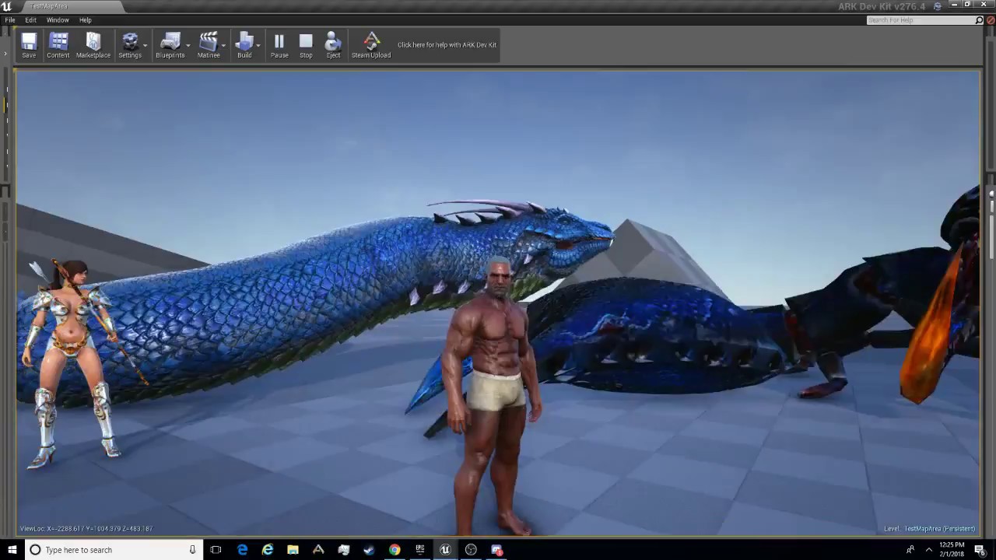This screenshot has width=996, height=560.
Task: Expand the left collapsed panel arrow
Action: tap(5, 54)
